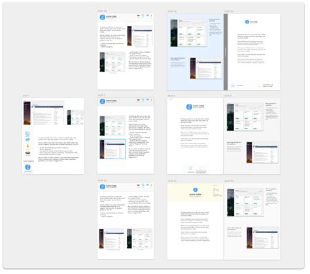The image size is (310, 274).
Task: Click the yellow icon in the draft 1 sidebar
Action: click(x=27, y=146)
